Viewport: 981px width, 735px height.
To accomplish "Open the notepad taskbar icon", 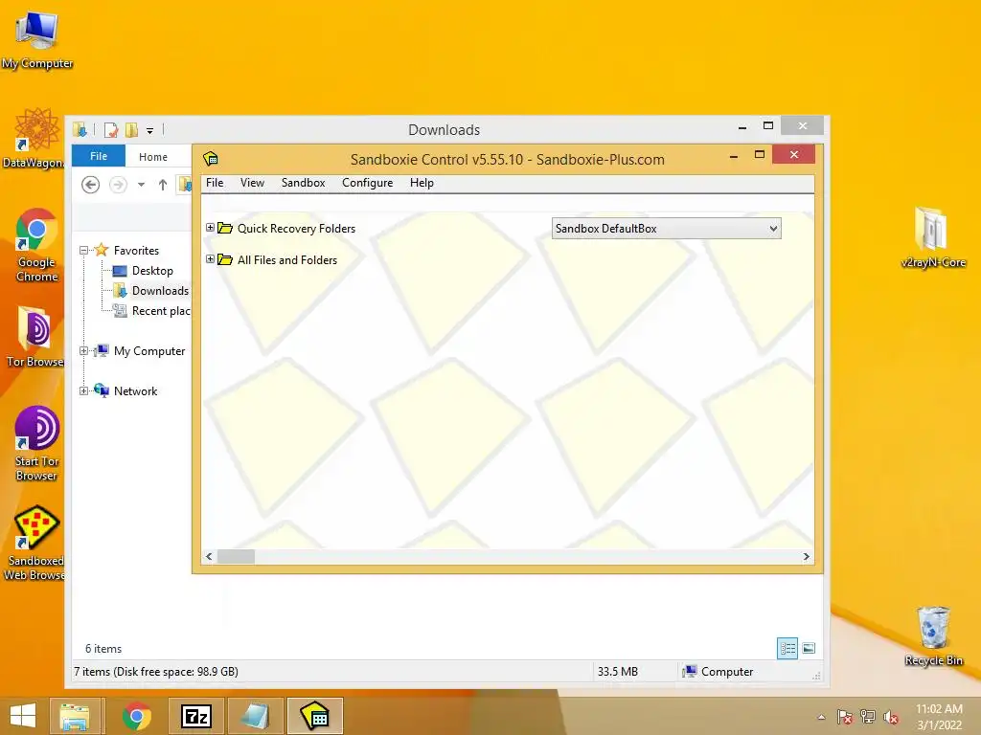I will tap(255, 716).
